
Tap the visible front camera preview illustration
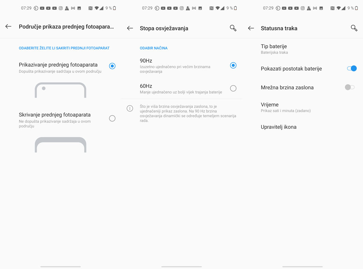click(x=60, y=90)
